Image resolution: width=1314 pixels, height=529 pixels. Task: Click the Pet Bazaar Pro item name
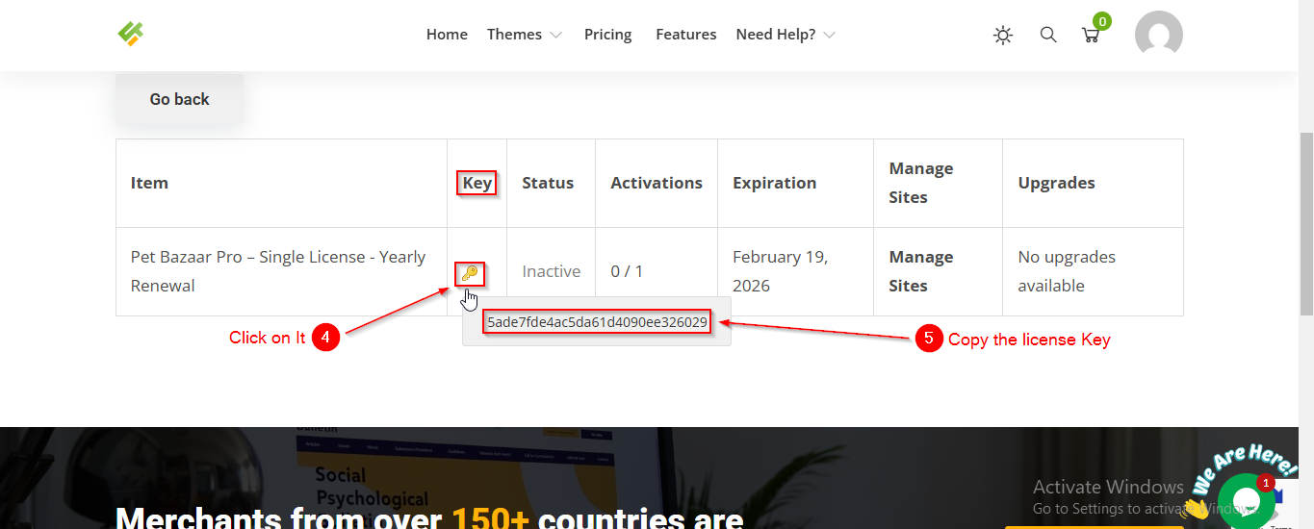(x=278, y=271)
